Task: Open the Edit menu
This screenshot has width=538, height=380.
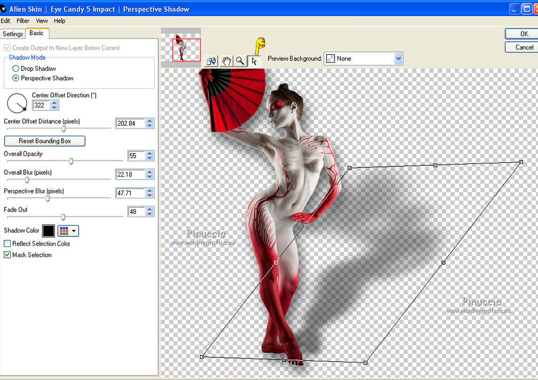Action: 6,21
